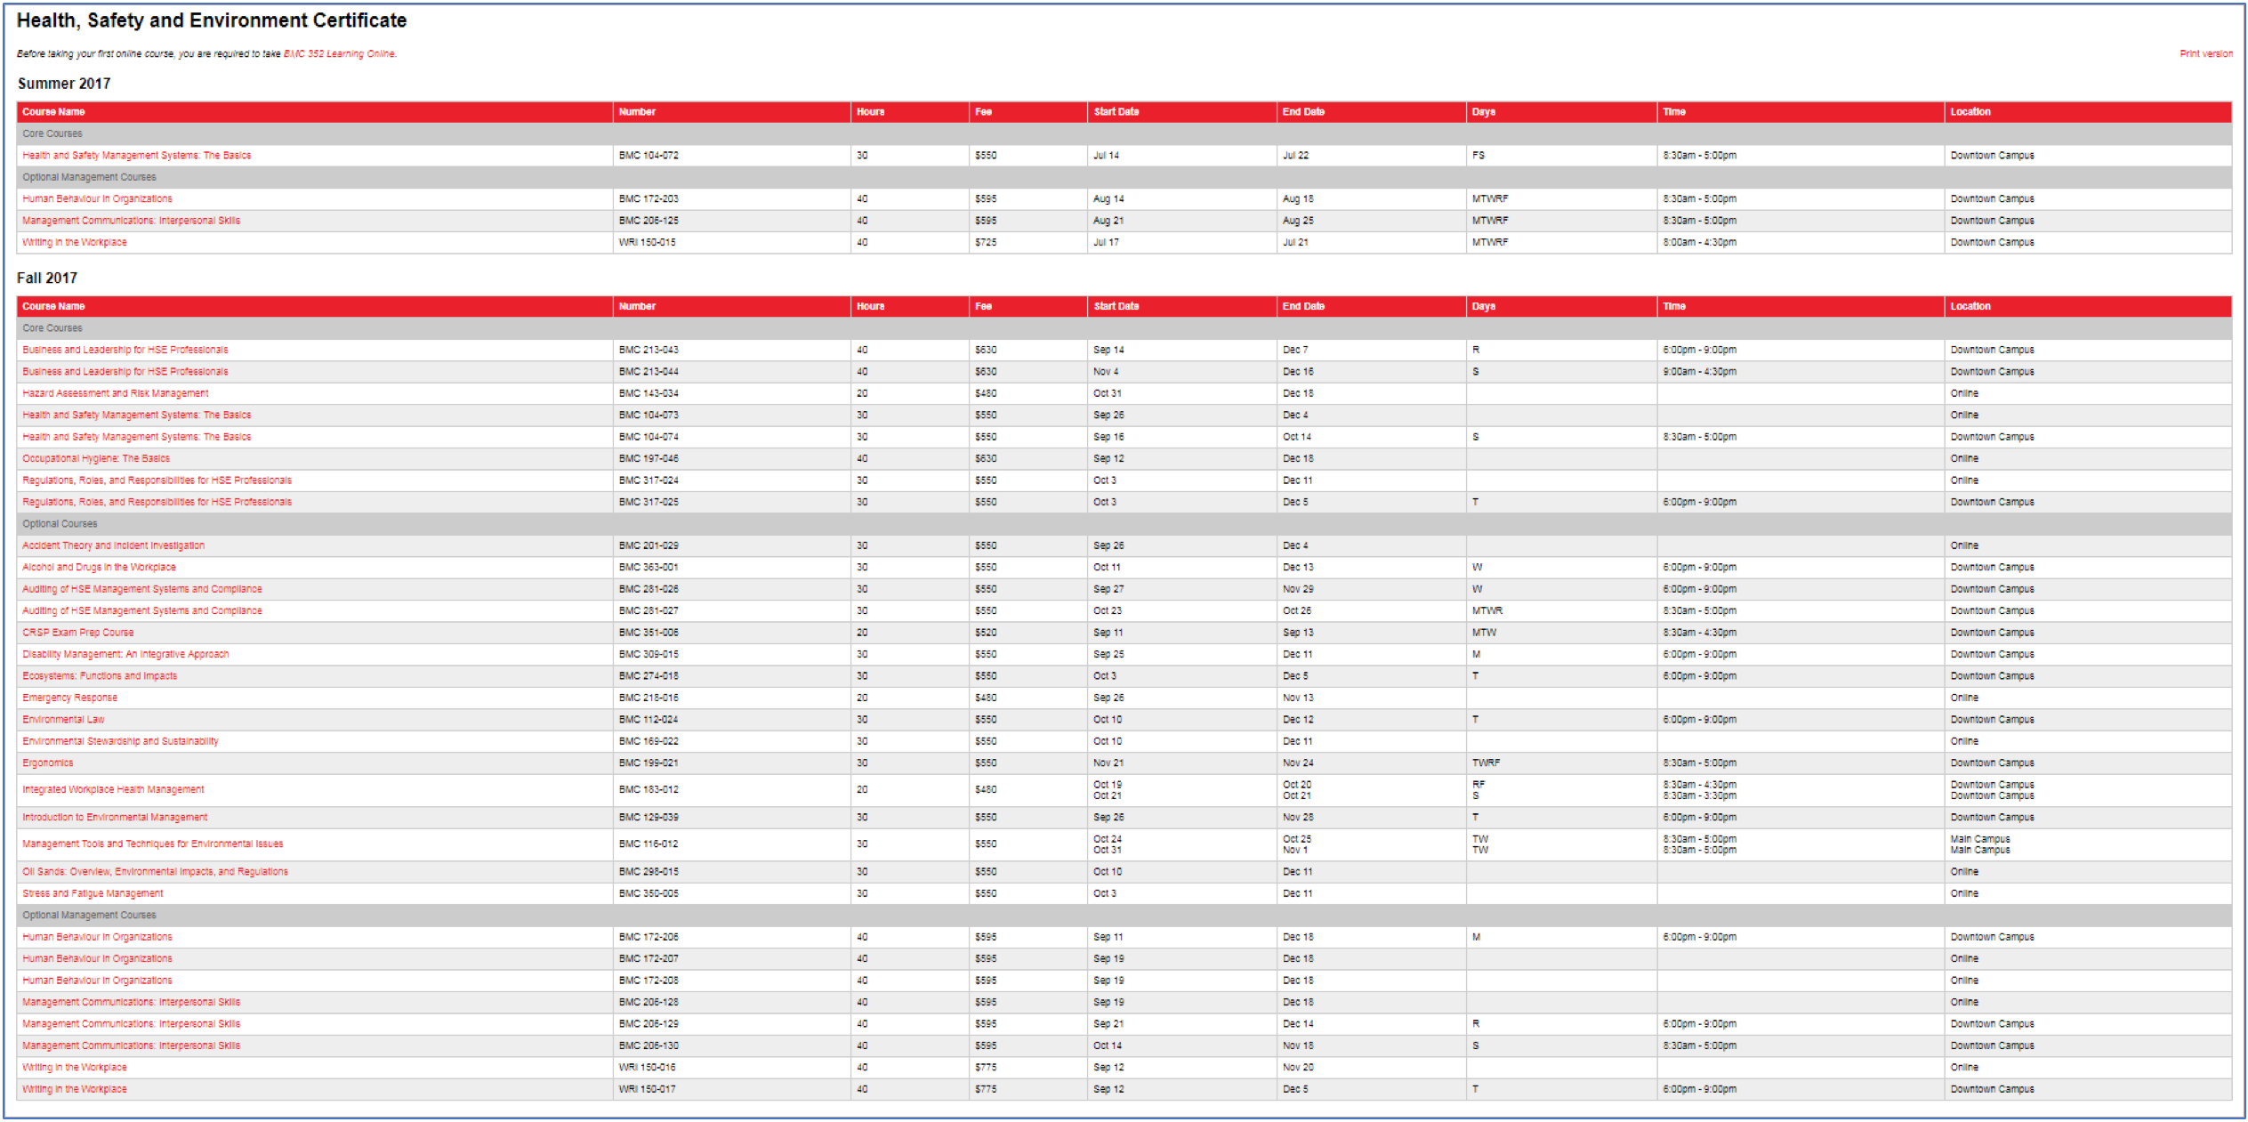Click Environmental Stewardship and Sustainability link
The width and height of the screenshot is (2248, 1122).
click(120, 741)
